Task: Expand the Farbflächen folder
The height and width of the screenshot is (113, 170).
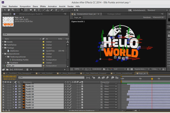Action: pyautogui.click(x=3, y=45)
